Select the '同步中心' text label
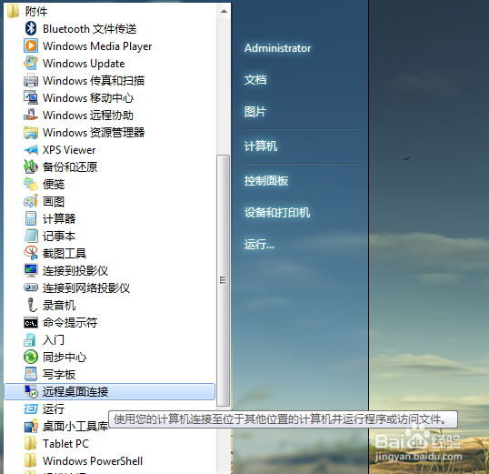The image size is (489, 474). click(65, 357)
